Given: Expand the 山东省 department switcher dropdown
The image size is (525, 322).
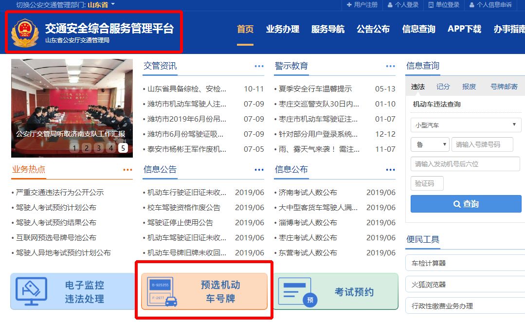Looking at the screenshot, I should point(101,5).
